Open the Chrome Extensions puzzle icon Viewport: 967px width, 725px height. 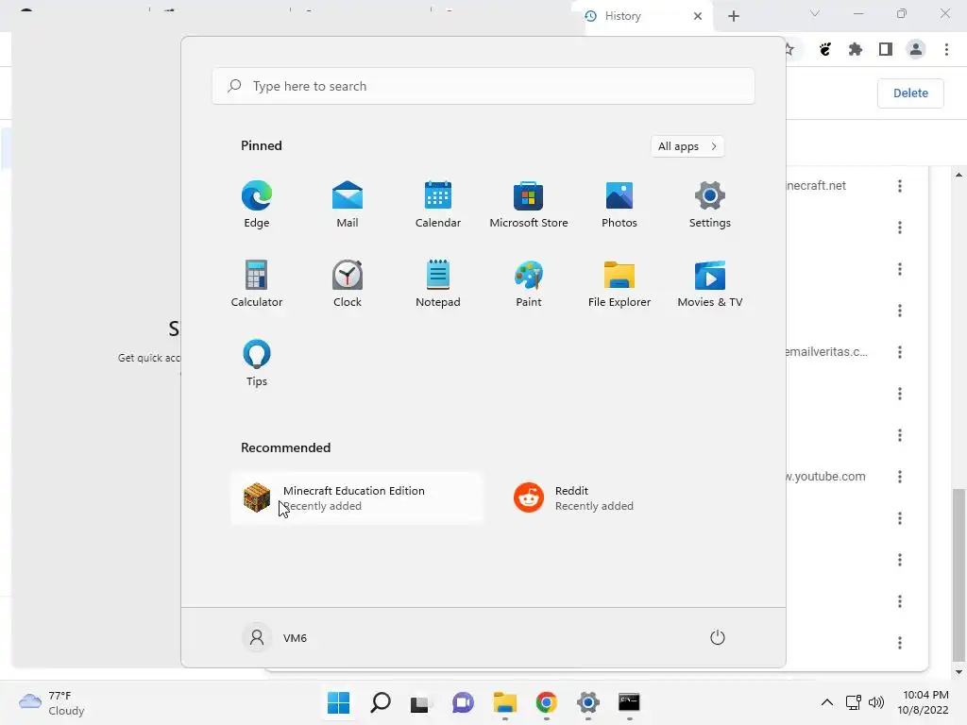(856, 49)
